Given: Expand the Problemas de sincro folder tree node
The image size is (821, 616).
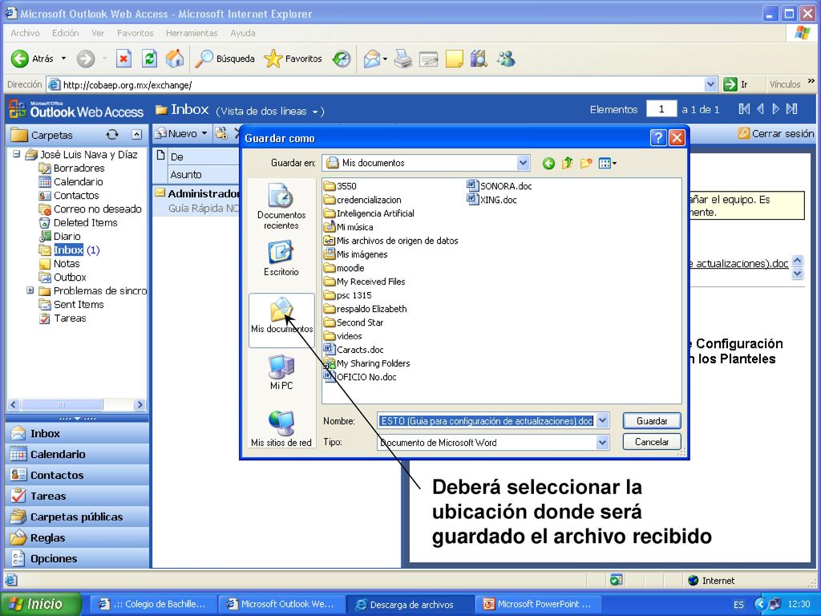Looking at the screenshot, I should click(30, 290).
